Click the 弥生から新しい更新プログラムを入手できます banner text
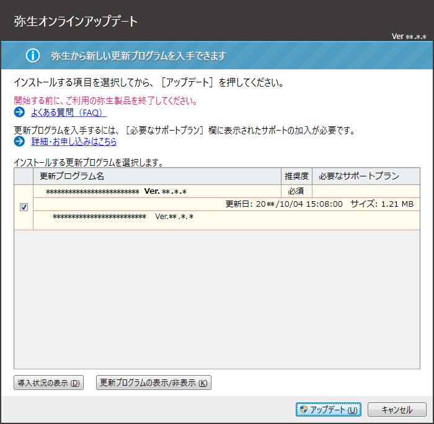434x424 pixels. click(138, 56)
